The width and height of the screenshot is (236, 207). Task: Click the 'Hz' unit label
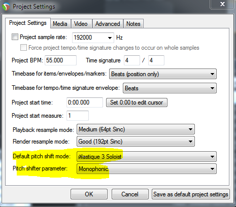[x=119, y=38]
